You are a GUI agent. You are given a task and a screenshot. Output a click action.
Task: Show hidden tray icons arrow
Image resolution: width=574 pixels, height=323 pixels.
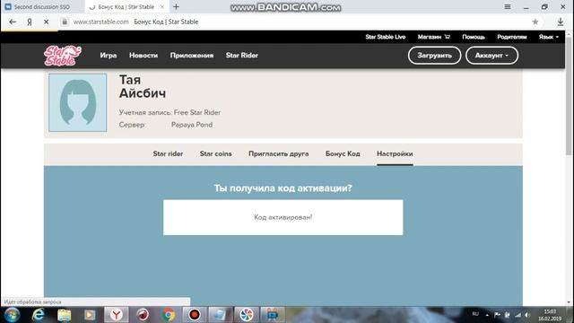(x=487, y=315)
